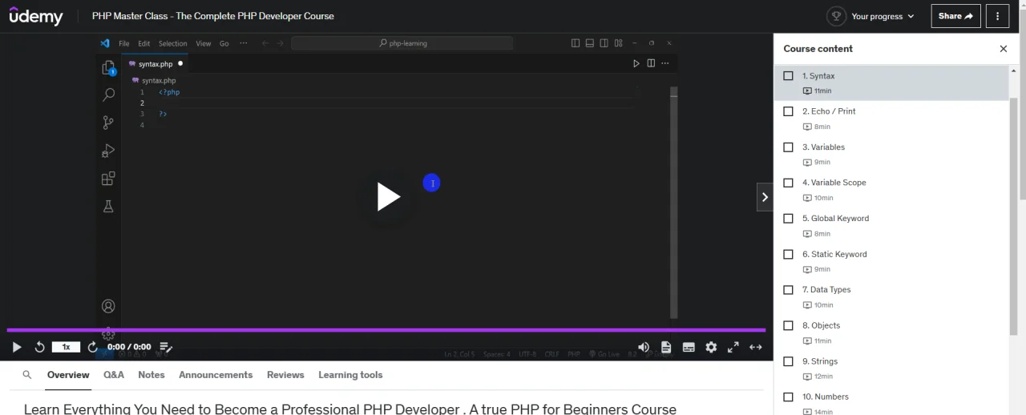
Task: Open the Notes tab
Action: pyautogui.click(x=151, y=375)
